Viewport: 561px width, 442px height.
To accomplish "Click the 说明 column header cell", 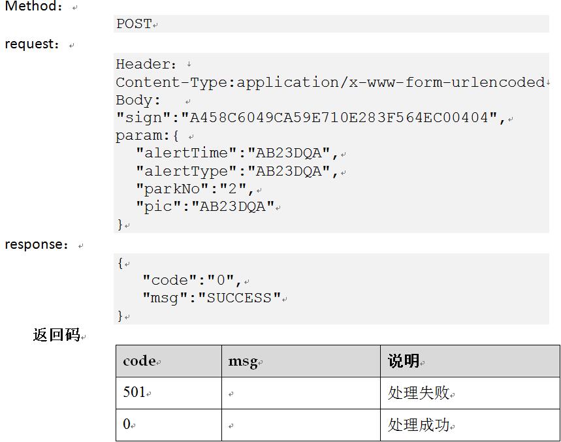I will 470,362.
